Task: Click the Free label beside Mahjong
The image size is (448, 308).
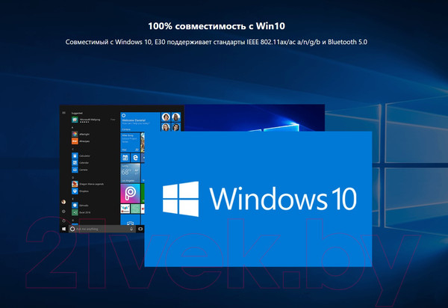Action: 113,120
